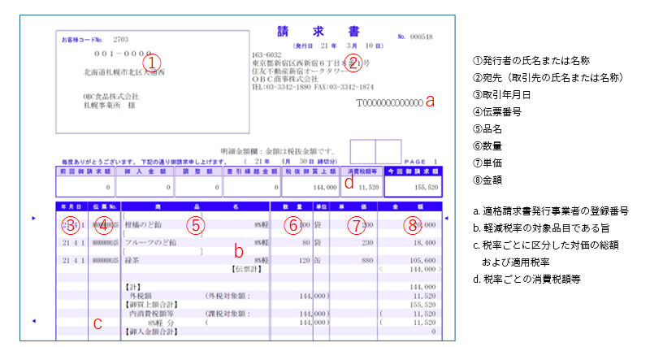650x347 pixels.
Task: Select circled marker 4 in the slip number column
Action: click(x=103, y=225)
